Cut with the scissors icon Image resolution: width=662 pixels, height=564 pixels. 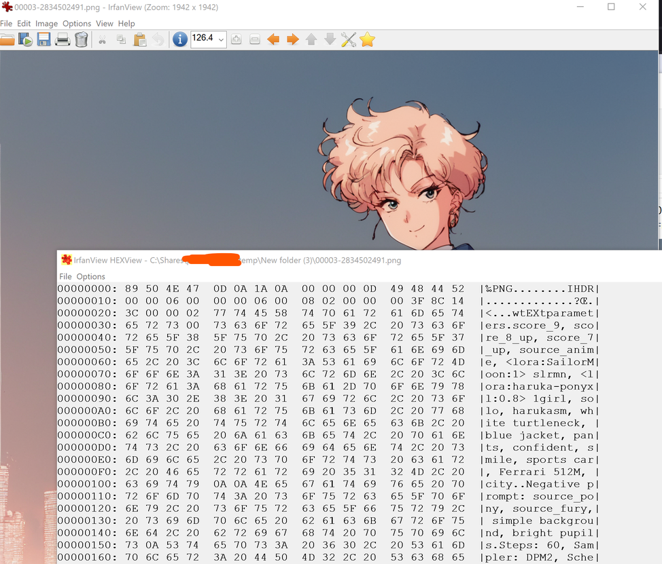[x=103, y=39]
